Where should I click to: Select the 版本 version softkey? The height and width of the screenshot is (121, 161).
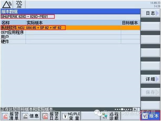150,116
